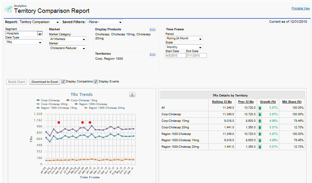312x183 pixels.
Task: Click green growth arrow for Corp-Cholecap 10mg
Action: [260, 121]
